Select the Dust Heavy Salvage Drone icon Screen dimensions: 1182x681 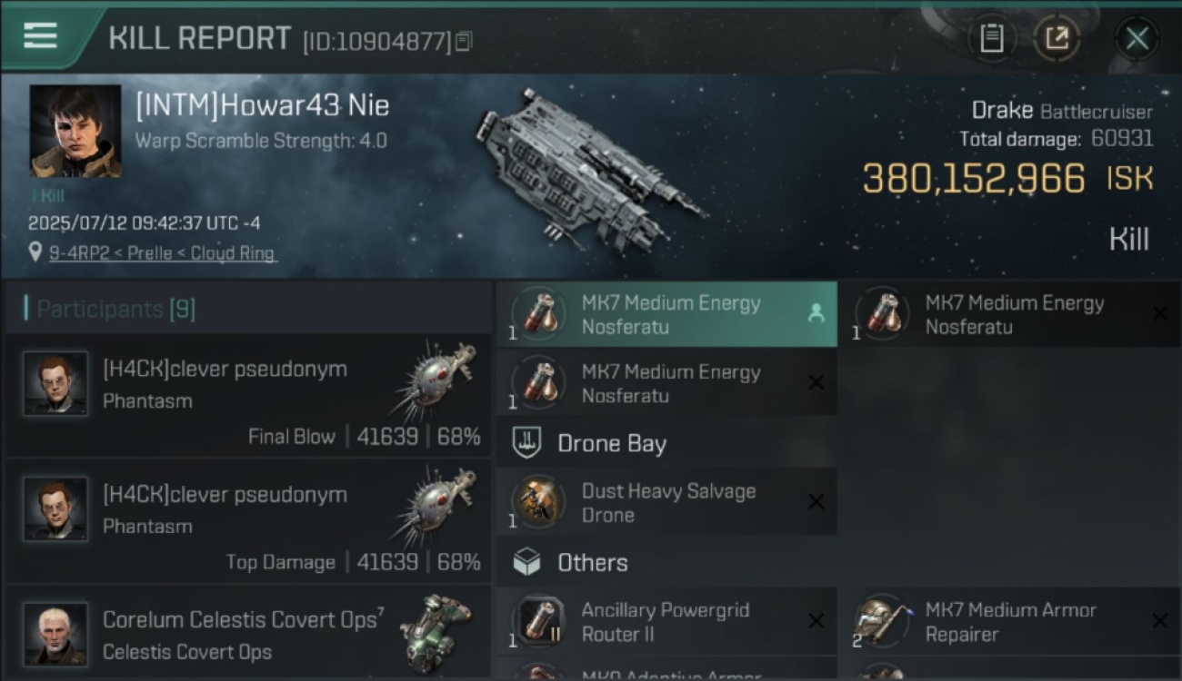pos(538,502)
